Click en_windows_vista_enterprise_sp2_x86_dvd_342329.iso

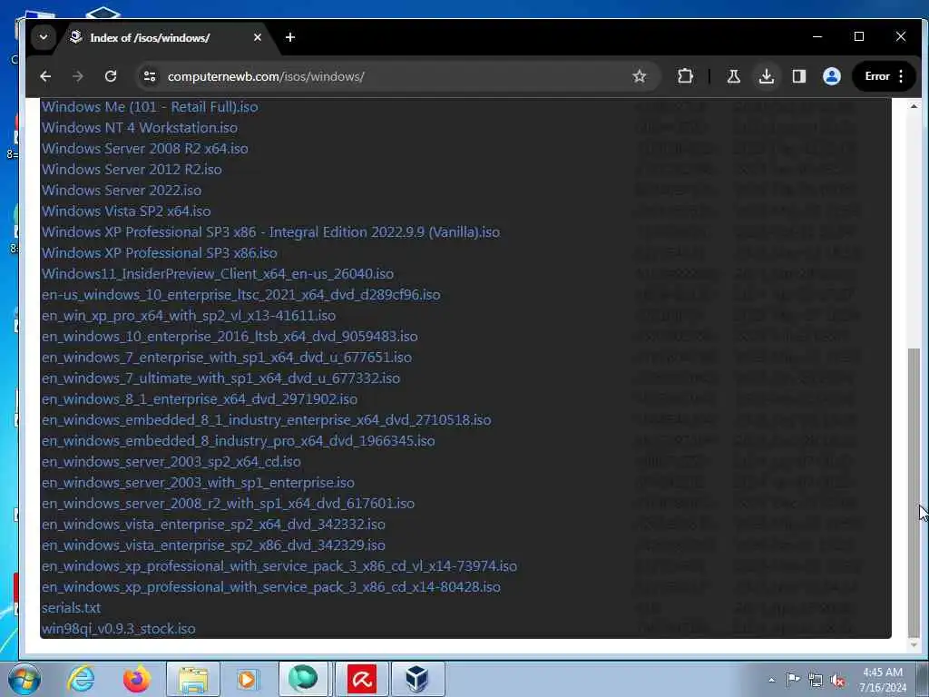point(213,545)
